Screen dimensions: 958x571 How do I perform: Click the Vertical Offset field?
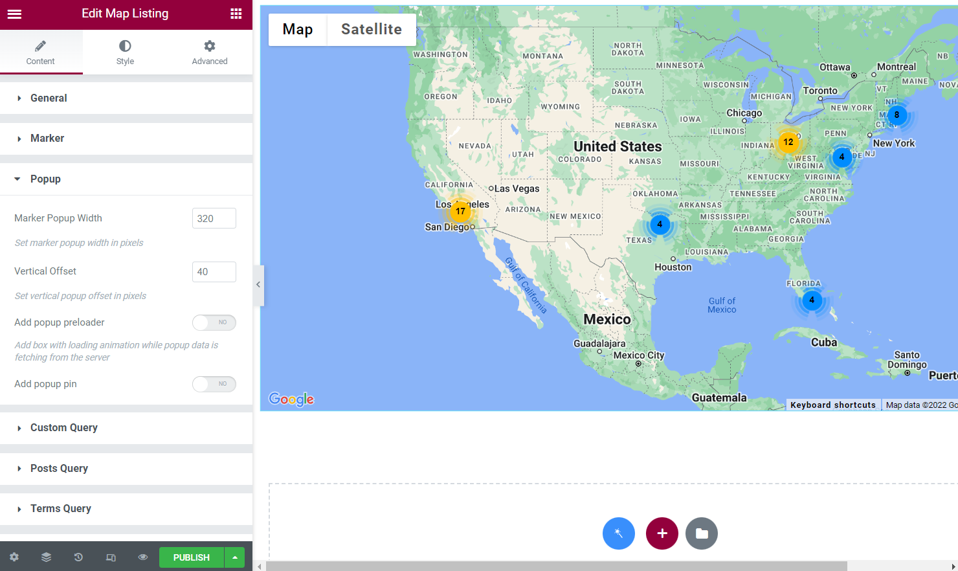(x=214, y=272)
